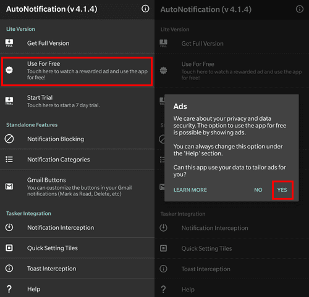Click the AutoNotification (v 4.1.4) title in left screen
The image size is (309, 297).
pos(52,9)
